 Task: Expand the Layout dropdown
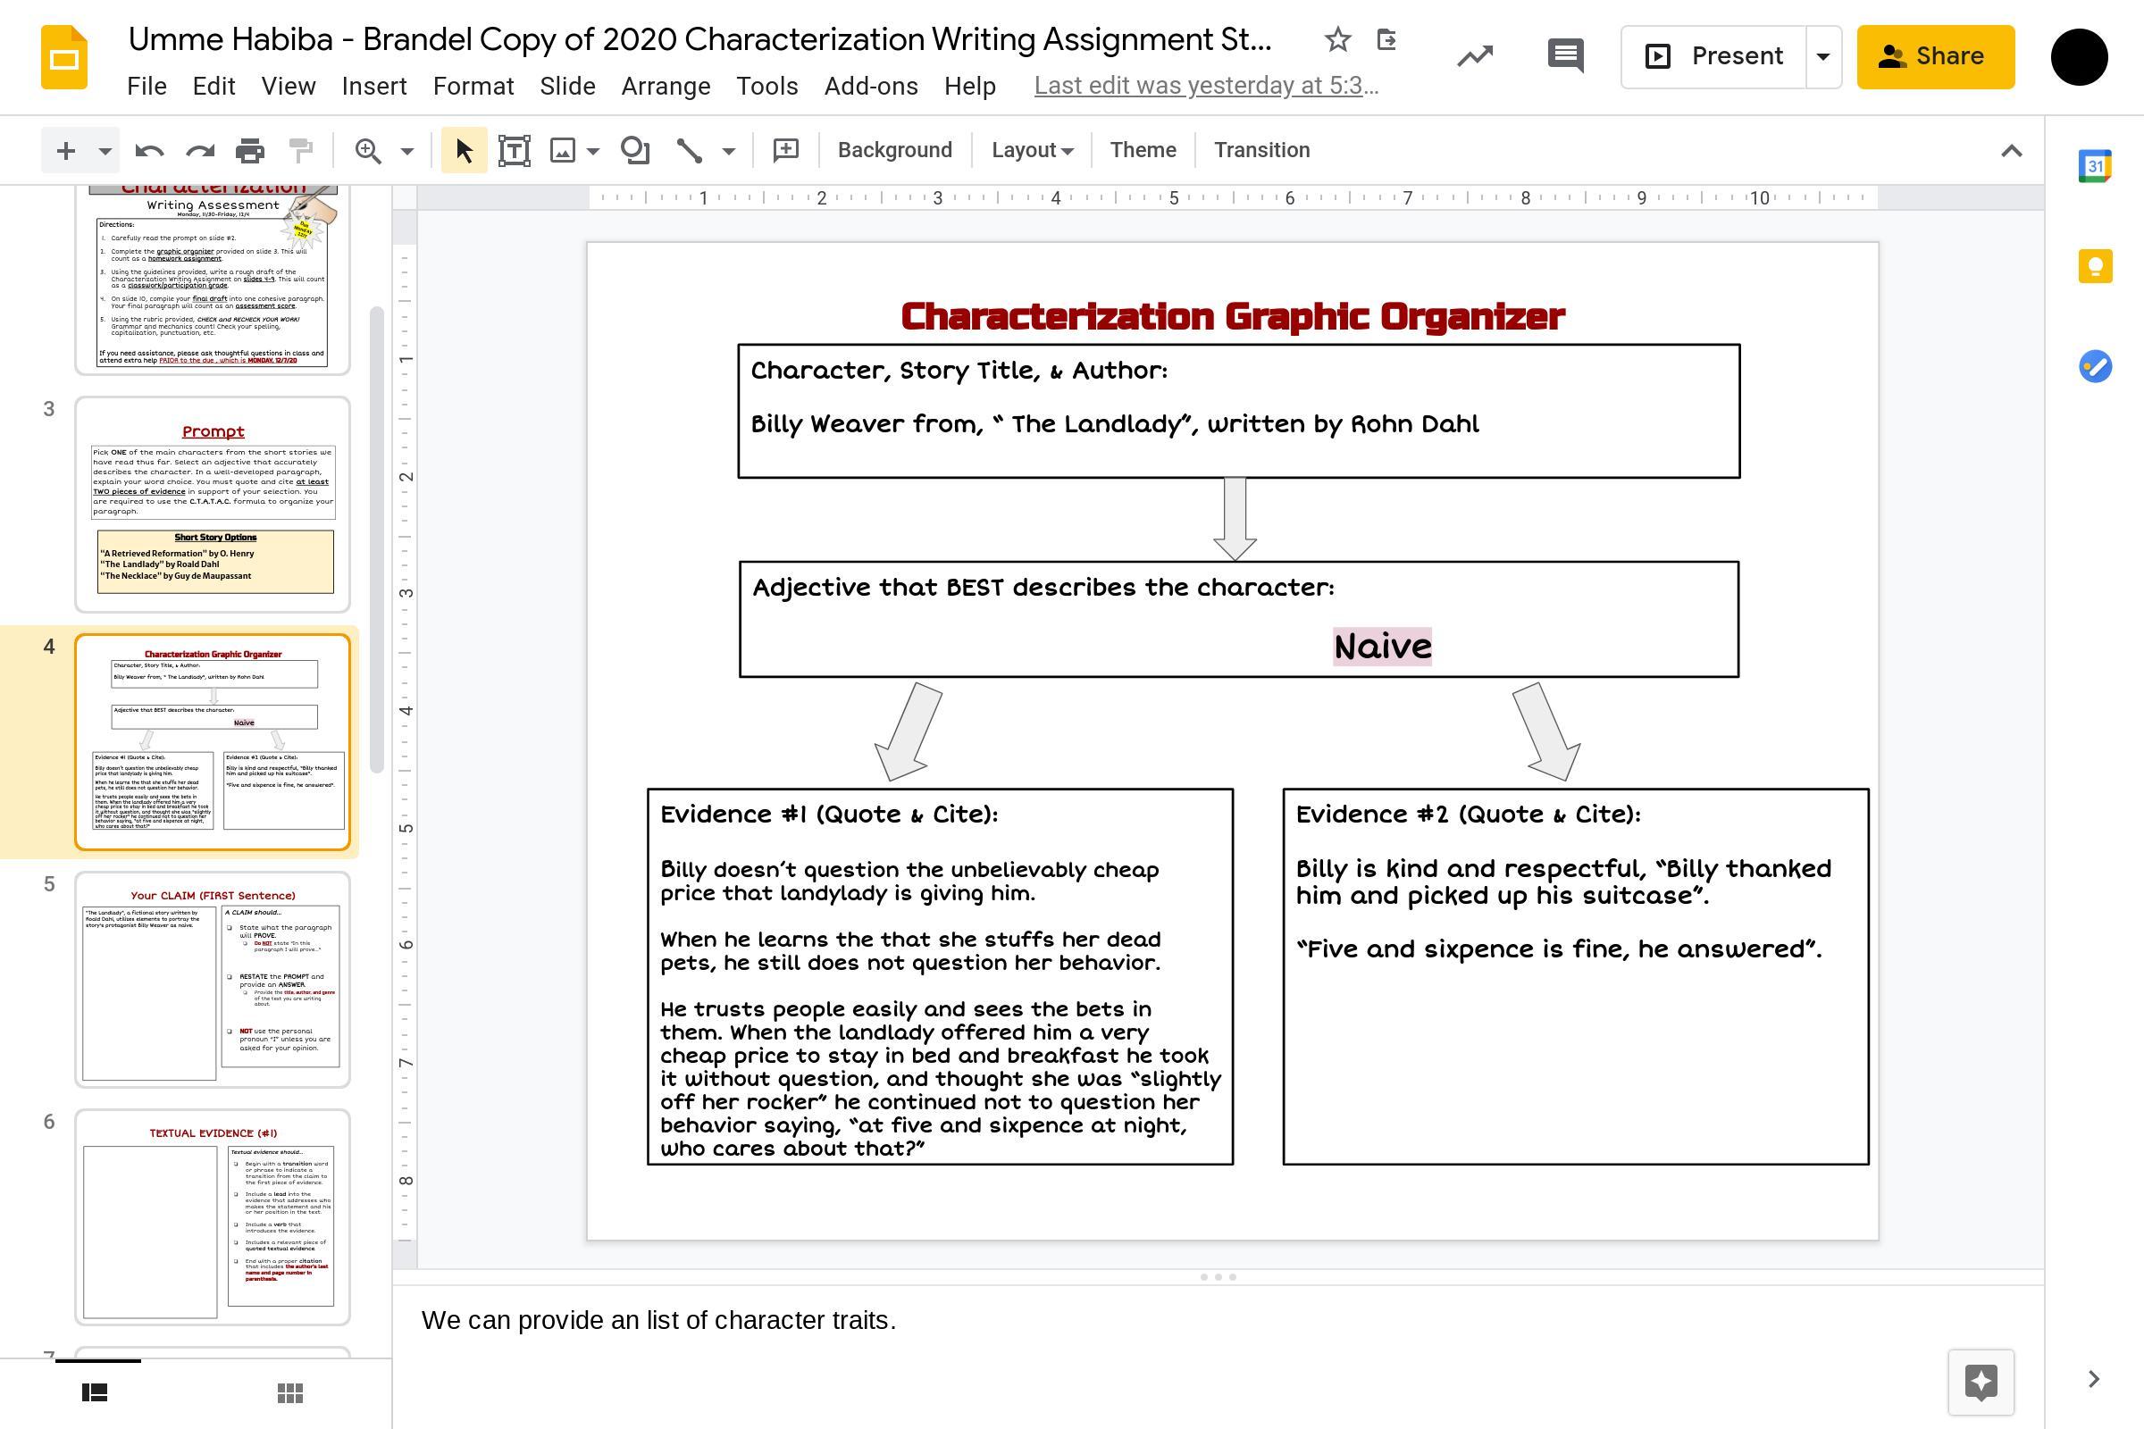click(x=1032, y=150)
